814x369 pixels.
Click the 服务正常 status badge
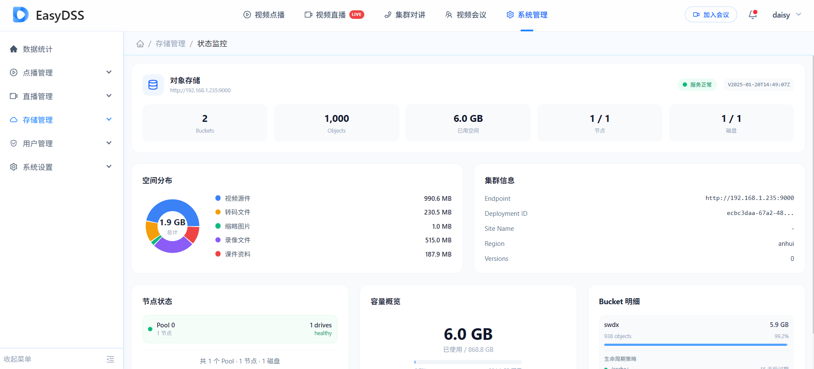coord(697,85)
